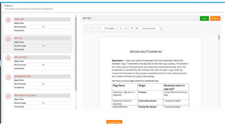Select the ALERT TEST policy title

[x=19, y=19]
